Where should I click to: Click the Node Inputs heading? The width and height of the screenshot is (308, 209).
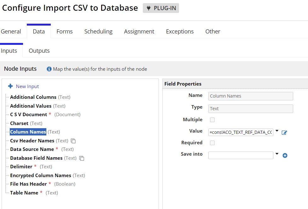(20, 69)
